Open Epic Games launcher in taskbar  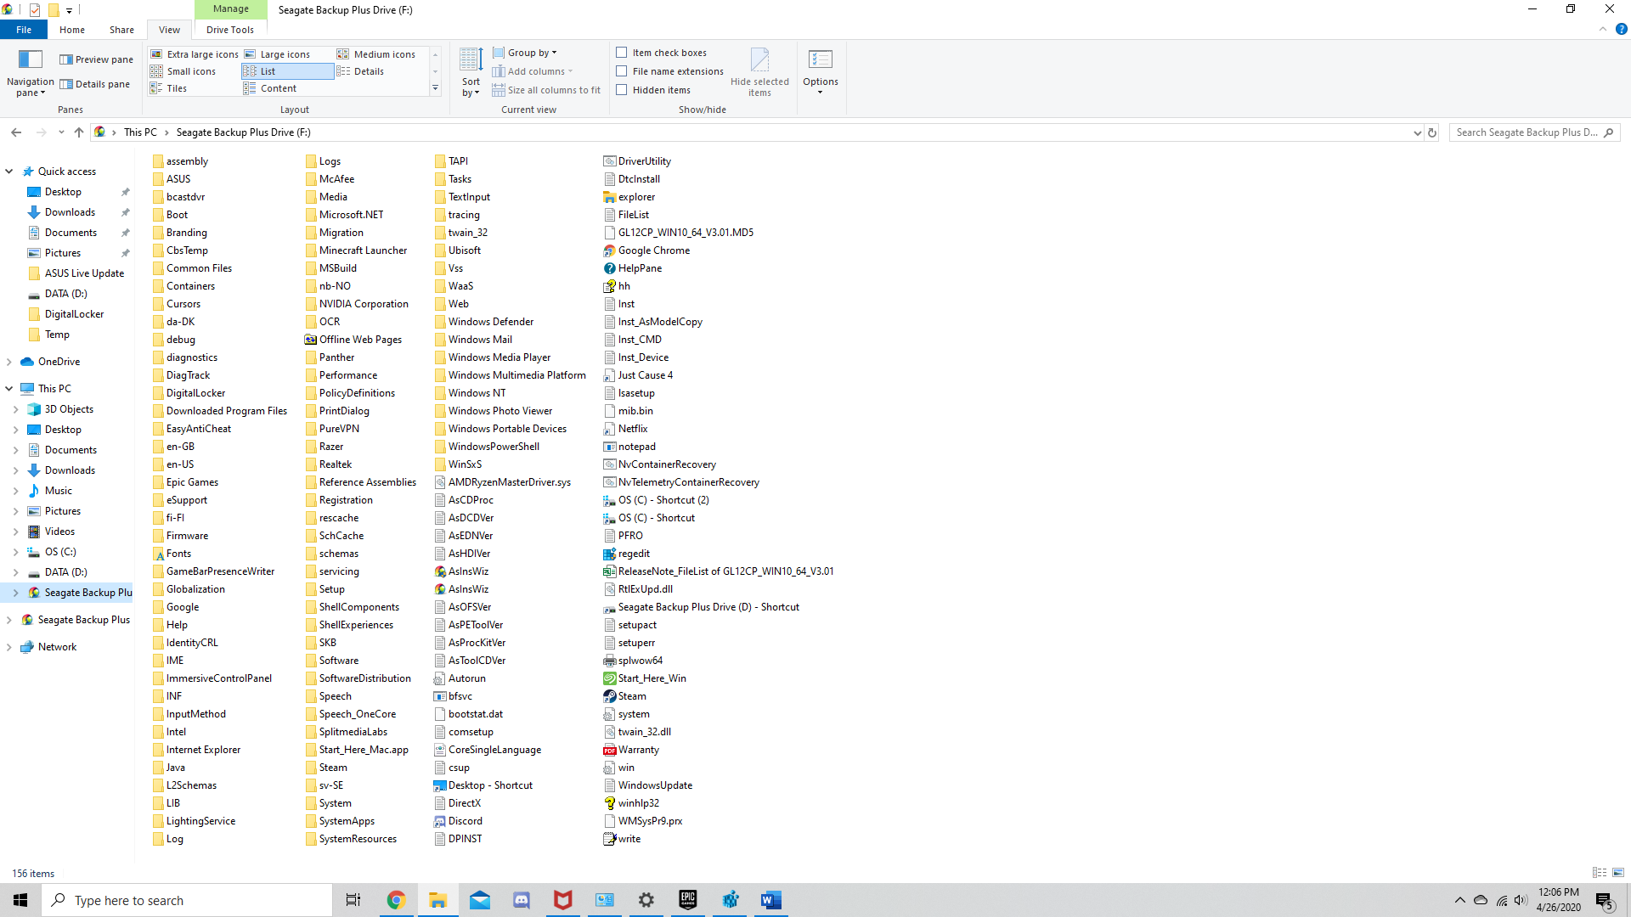point(688,900)
